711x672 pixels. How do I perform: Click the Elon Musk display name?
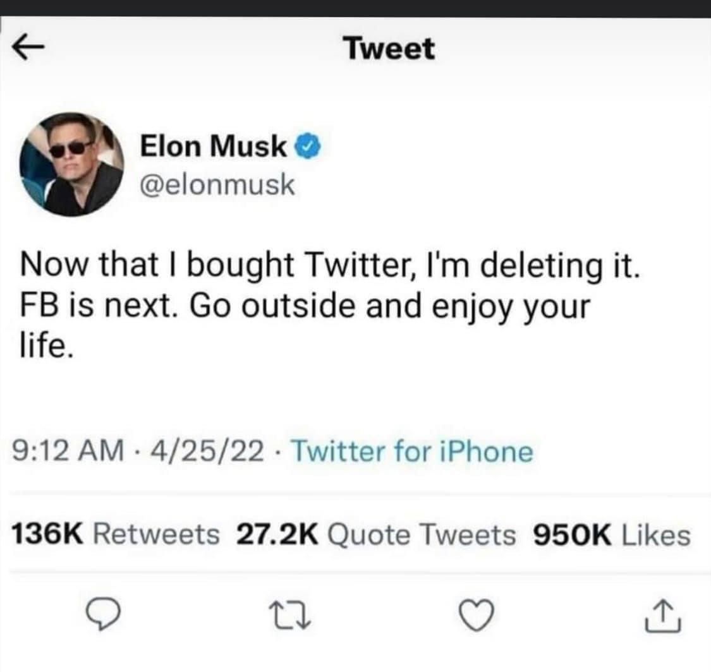(x=212, y=147)
